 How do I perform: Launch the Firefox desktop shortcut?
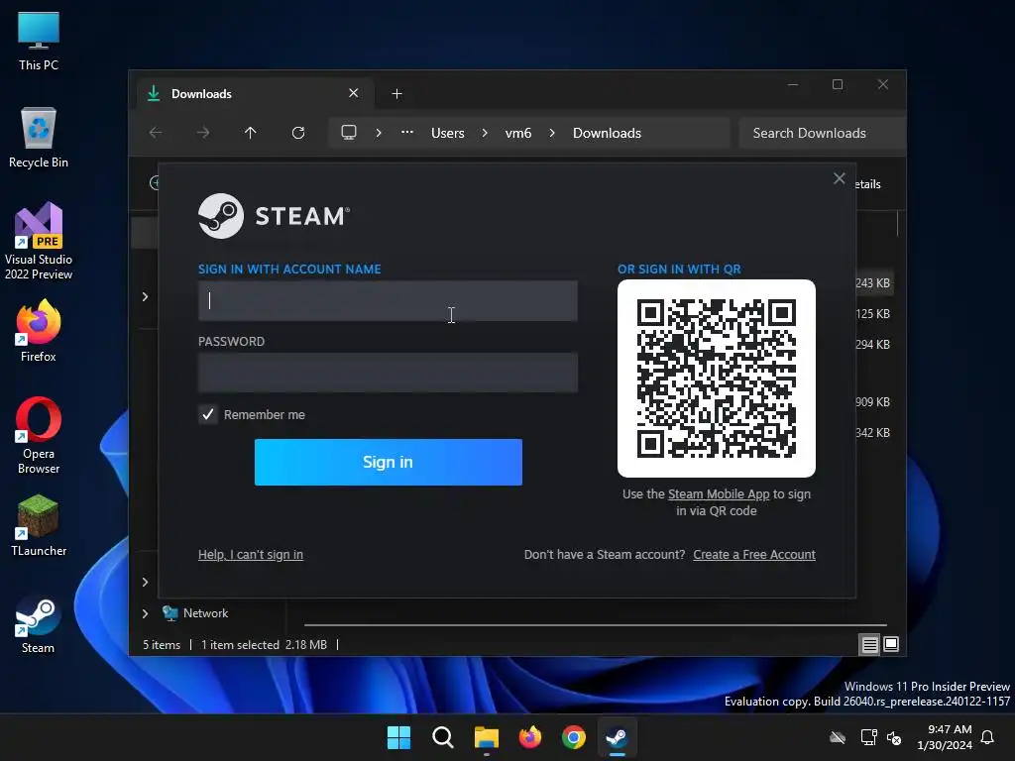[39, 331]
